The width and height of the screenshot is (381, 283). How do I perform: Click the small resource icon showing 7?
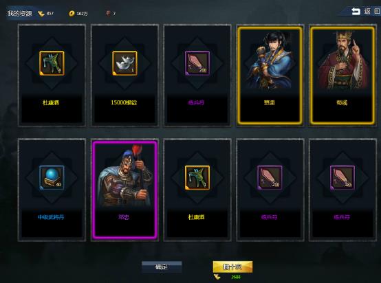pos(108,13)
